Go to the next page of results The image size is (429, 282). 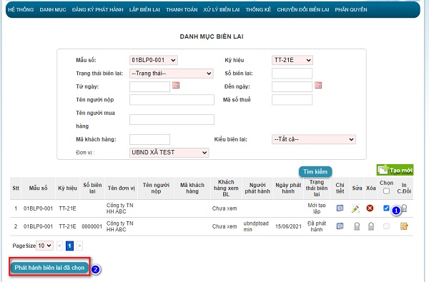79,246
